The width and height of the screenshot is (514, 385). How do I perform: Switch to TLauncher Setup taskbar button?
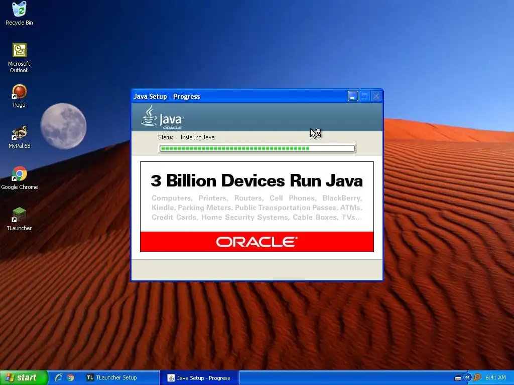tap(121, 377)
